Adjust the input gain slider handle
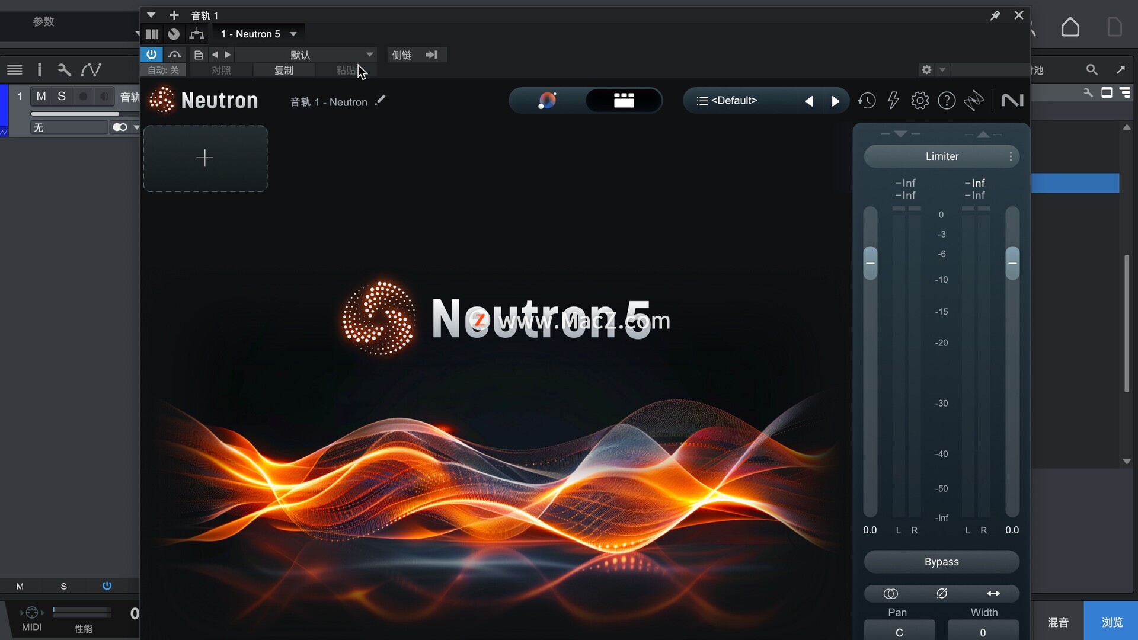 pos(870,263)
